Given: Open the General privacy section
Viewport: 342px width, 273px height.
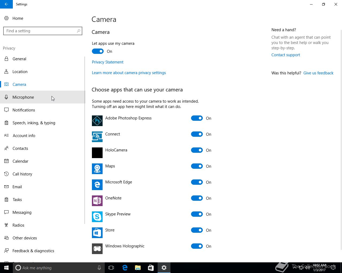Looking at the screenshot, I should (x=42, y=59).
